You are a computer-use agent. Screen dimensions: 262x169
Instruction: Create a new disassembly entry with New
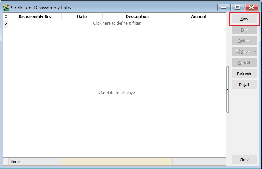point(244,19)
